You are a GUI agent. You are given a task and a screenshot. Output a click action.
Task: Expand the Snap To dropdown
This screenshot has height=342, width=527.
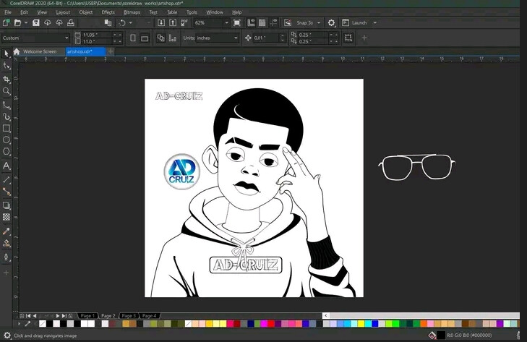point(319,23)
